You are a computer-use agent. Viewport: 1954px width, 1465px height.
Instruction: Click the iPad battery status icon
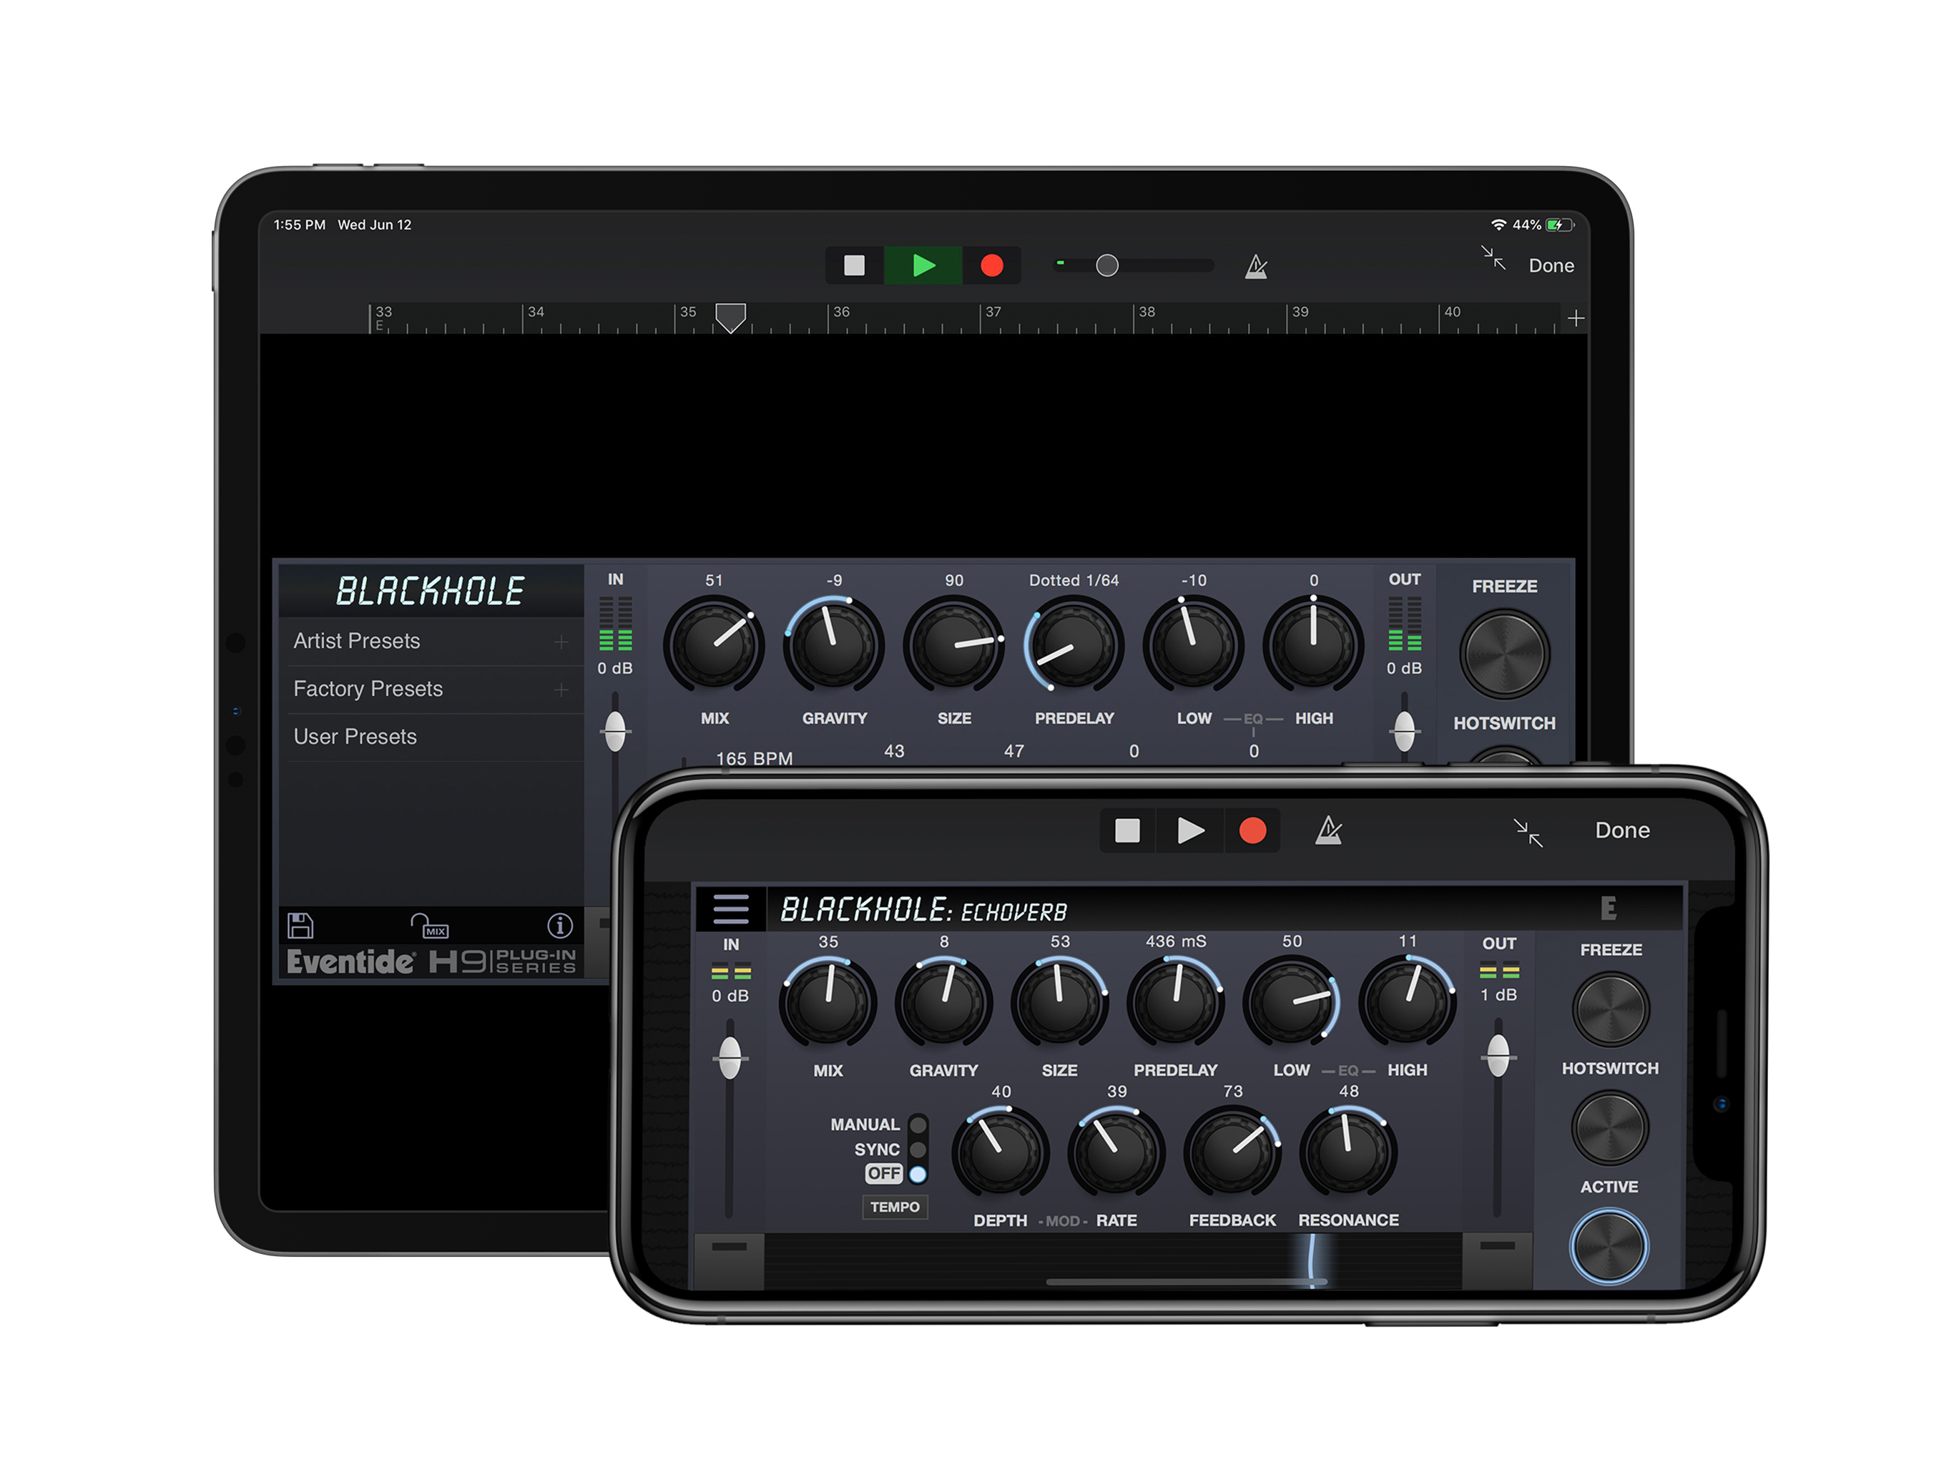pyautogui.click(x=1559, y=225)
